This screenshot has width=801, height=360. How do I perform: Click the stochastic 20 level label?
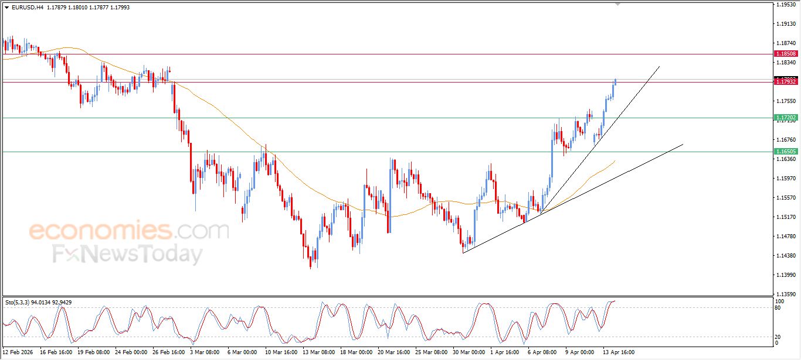click(778, 337)
